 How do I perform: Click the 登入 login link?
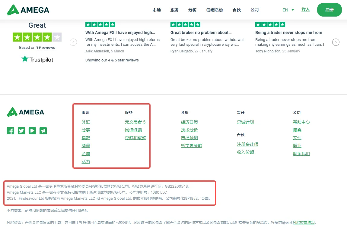(x=305, y=10)
